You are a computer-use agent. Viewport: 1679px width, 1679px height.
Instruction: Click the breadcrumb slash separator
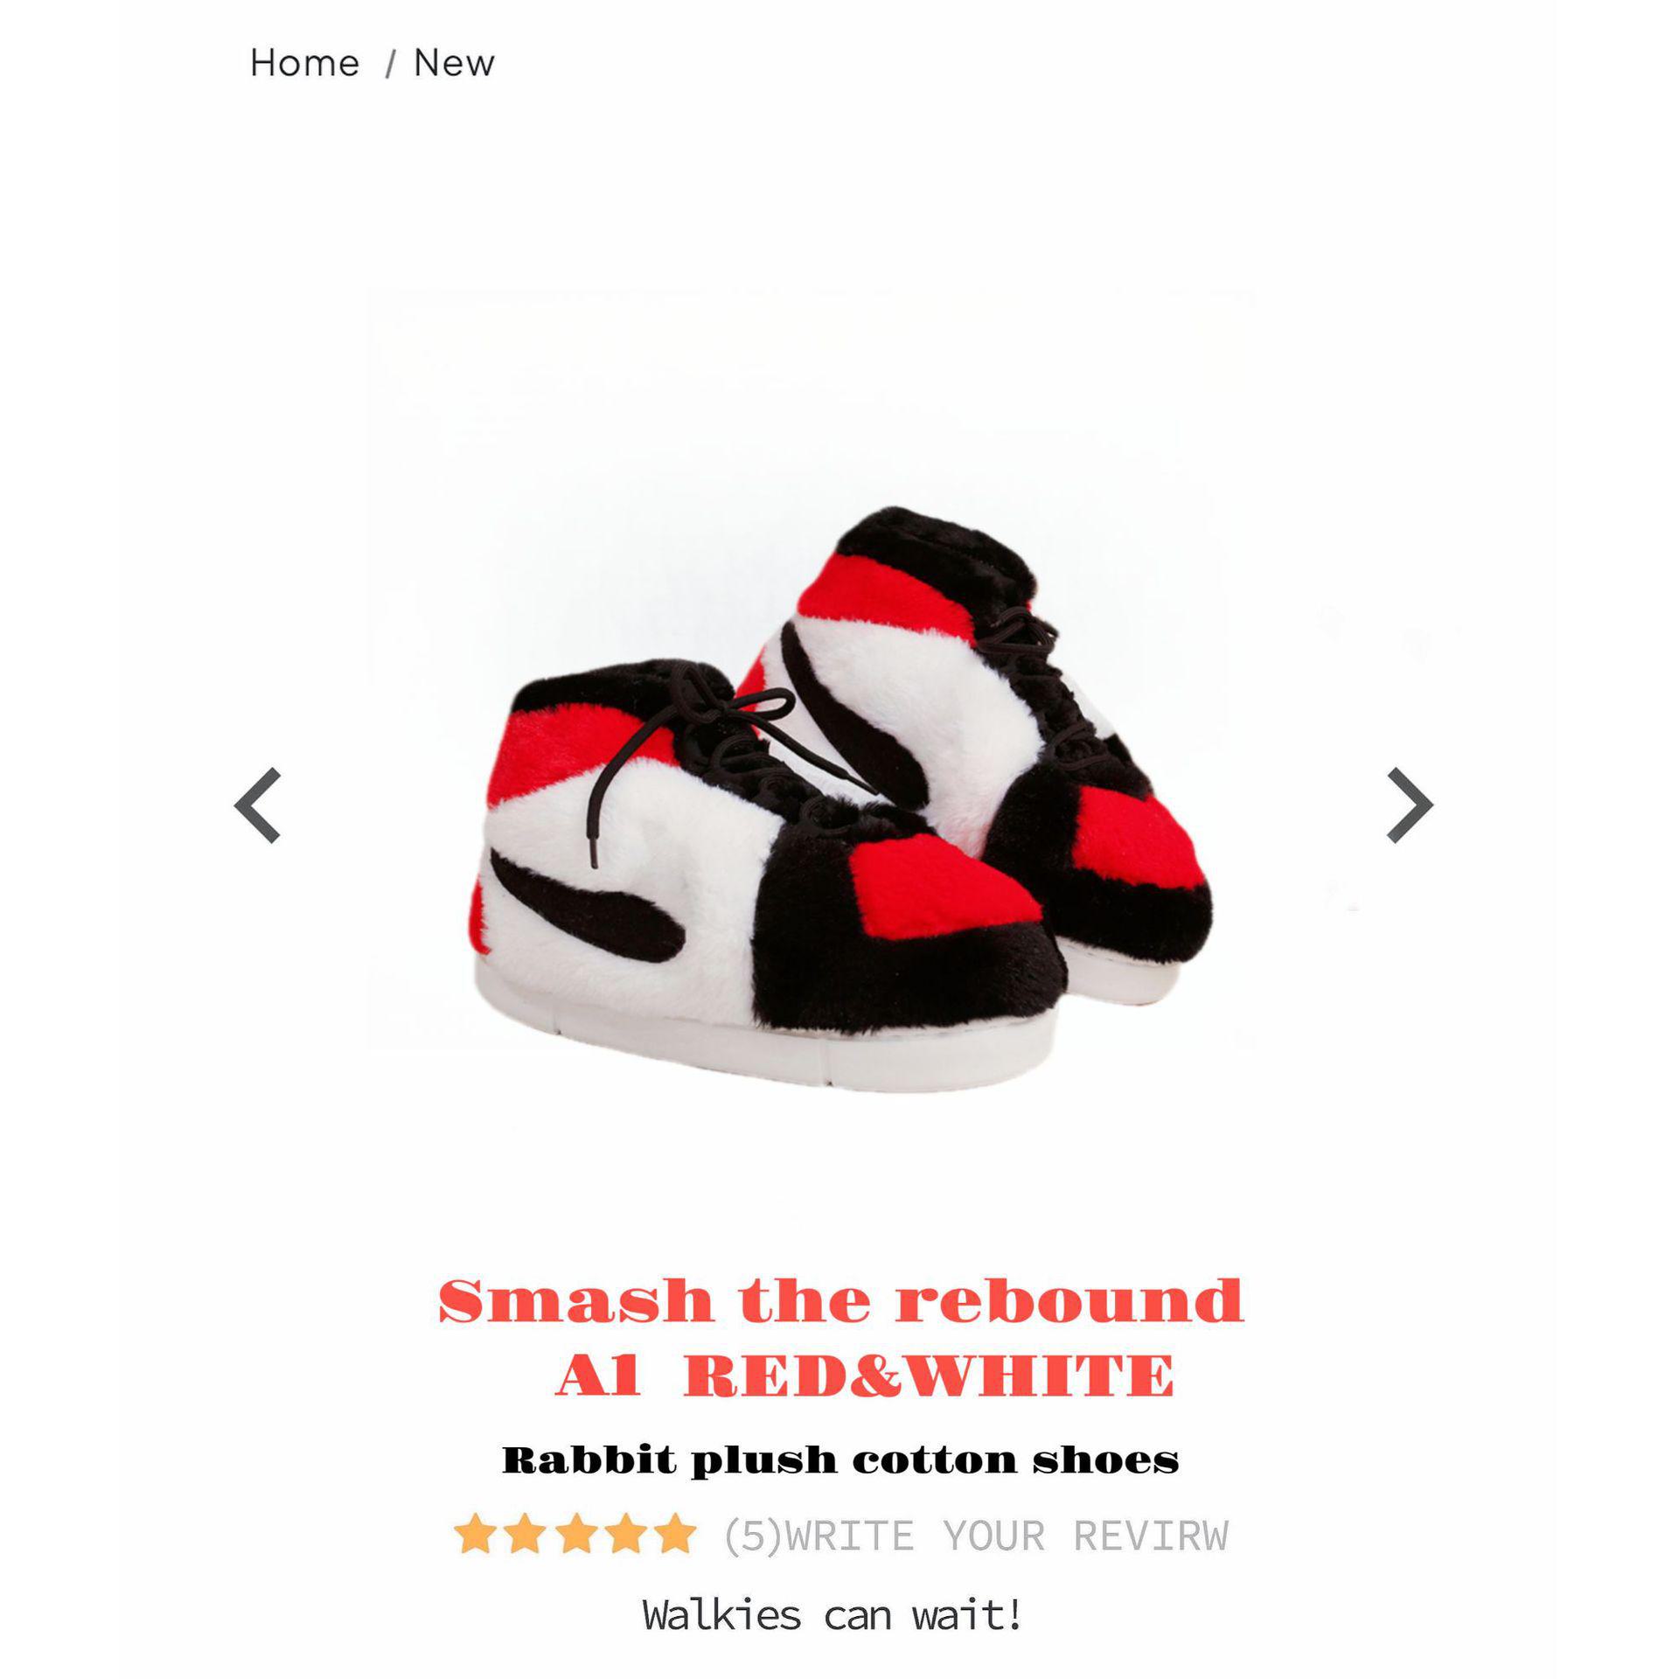389,64
